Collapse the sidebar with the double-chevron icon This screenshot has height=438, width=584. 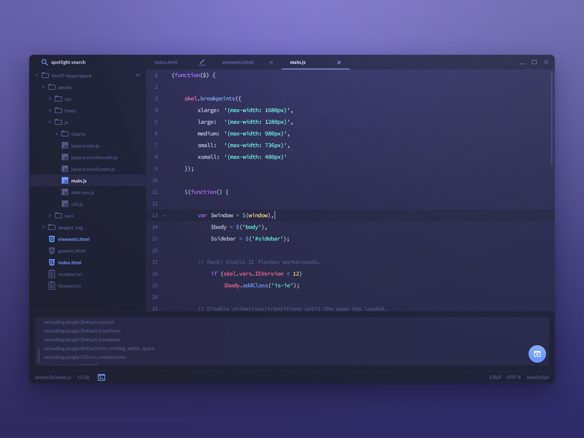coord(138,75)
